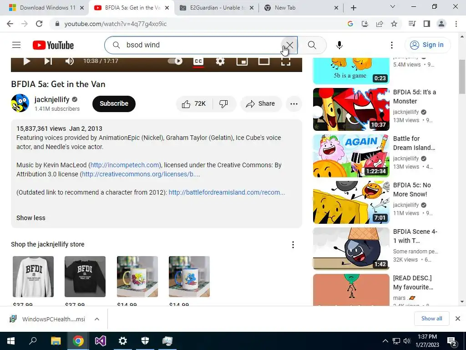Open player settings gear

click(x=220, y=61)
